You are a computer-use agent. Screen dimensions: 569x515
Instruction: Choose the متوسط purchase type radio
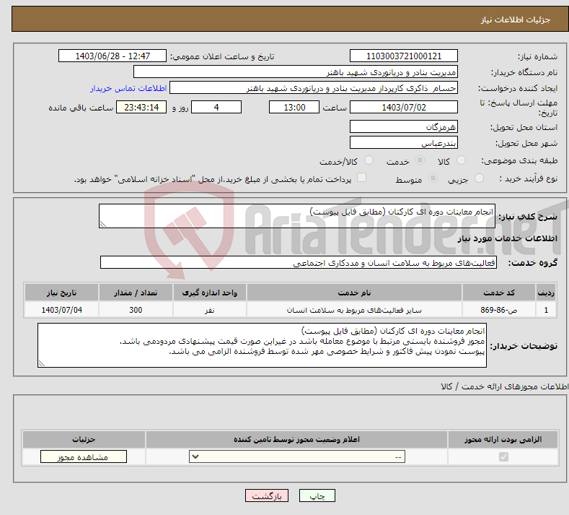(433, 178)
